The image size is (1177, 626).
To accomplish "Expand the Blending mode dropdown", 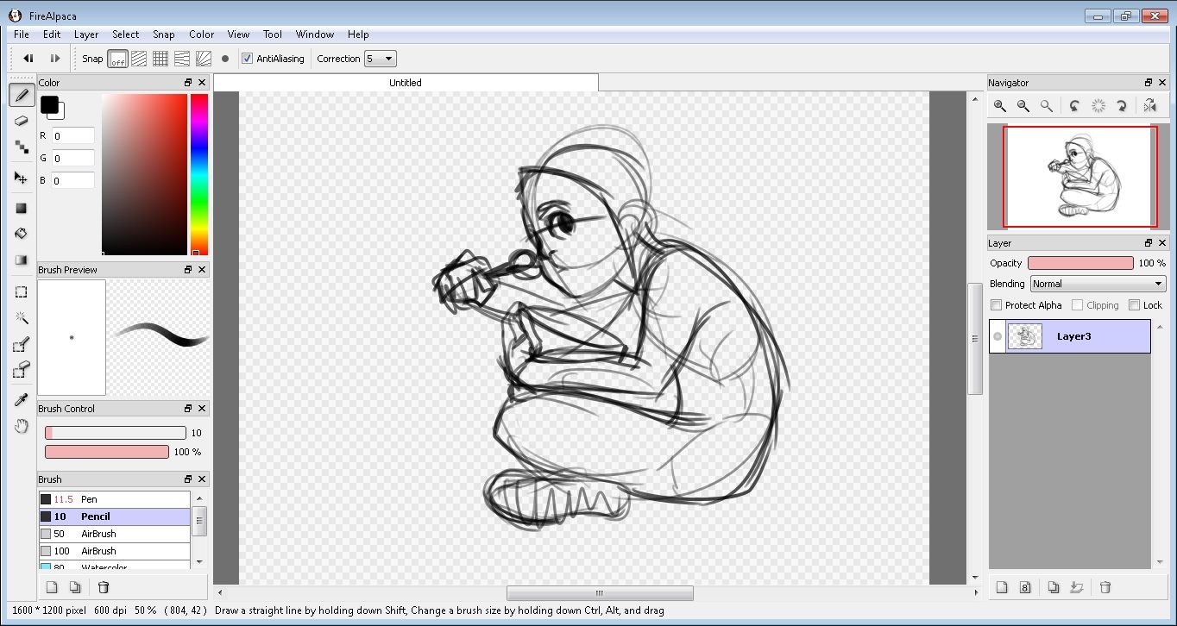I will pyautogui.click(x=1098, y=284).
